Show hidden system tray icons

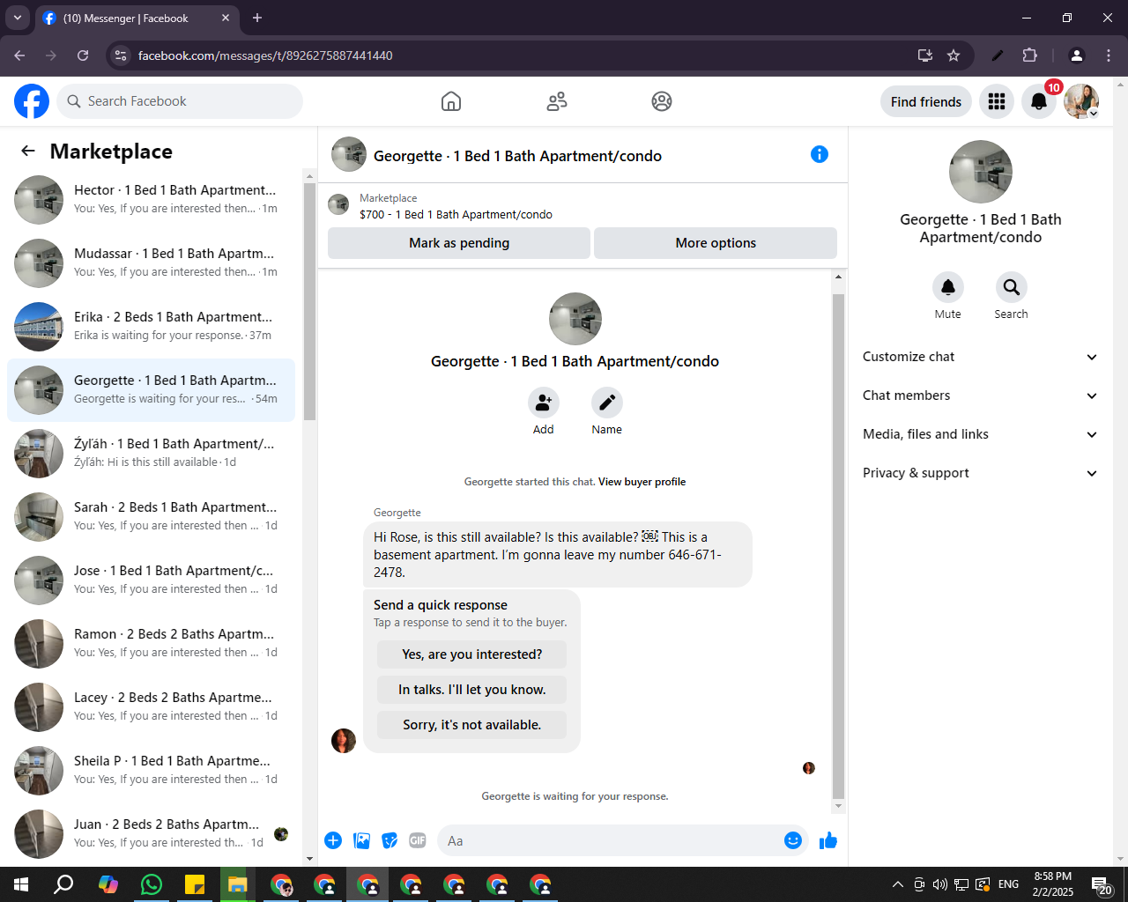[897, 884]
